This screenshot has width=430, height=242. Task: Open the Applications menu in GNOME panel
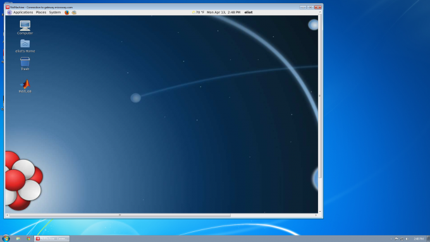(23, 13)
